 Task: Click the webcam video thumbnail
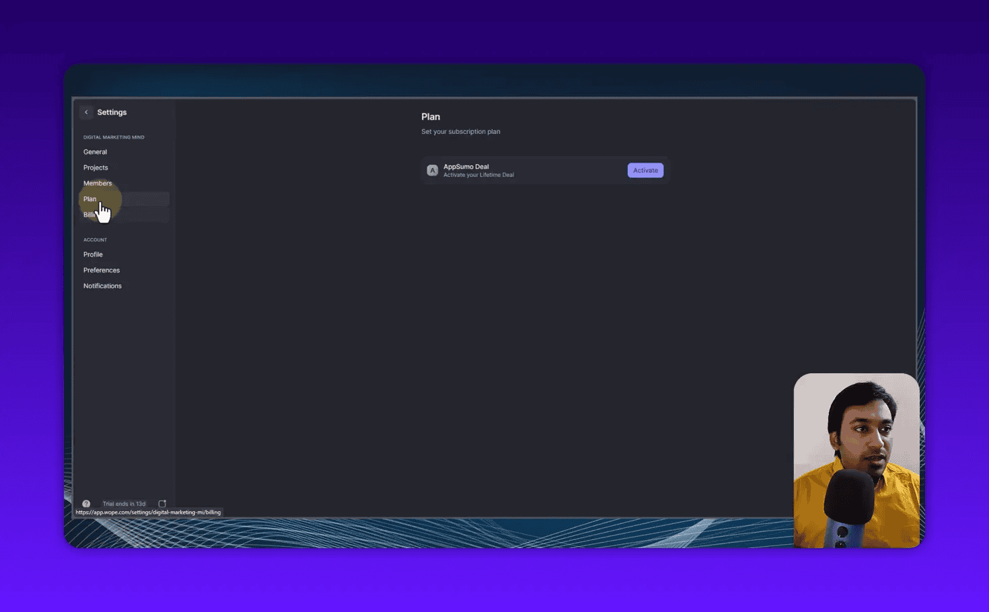(856, 460)
